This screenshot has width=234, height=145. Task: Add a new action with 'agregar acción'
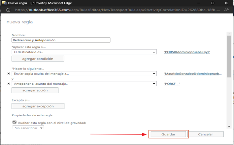coord(35,90)
